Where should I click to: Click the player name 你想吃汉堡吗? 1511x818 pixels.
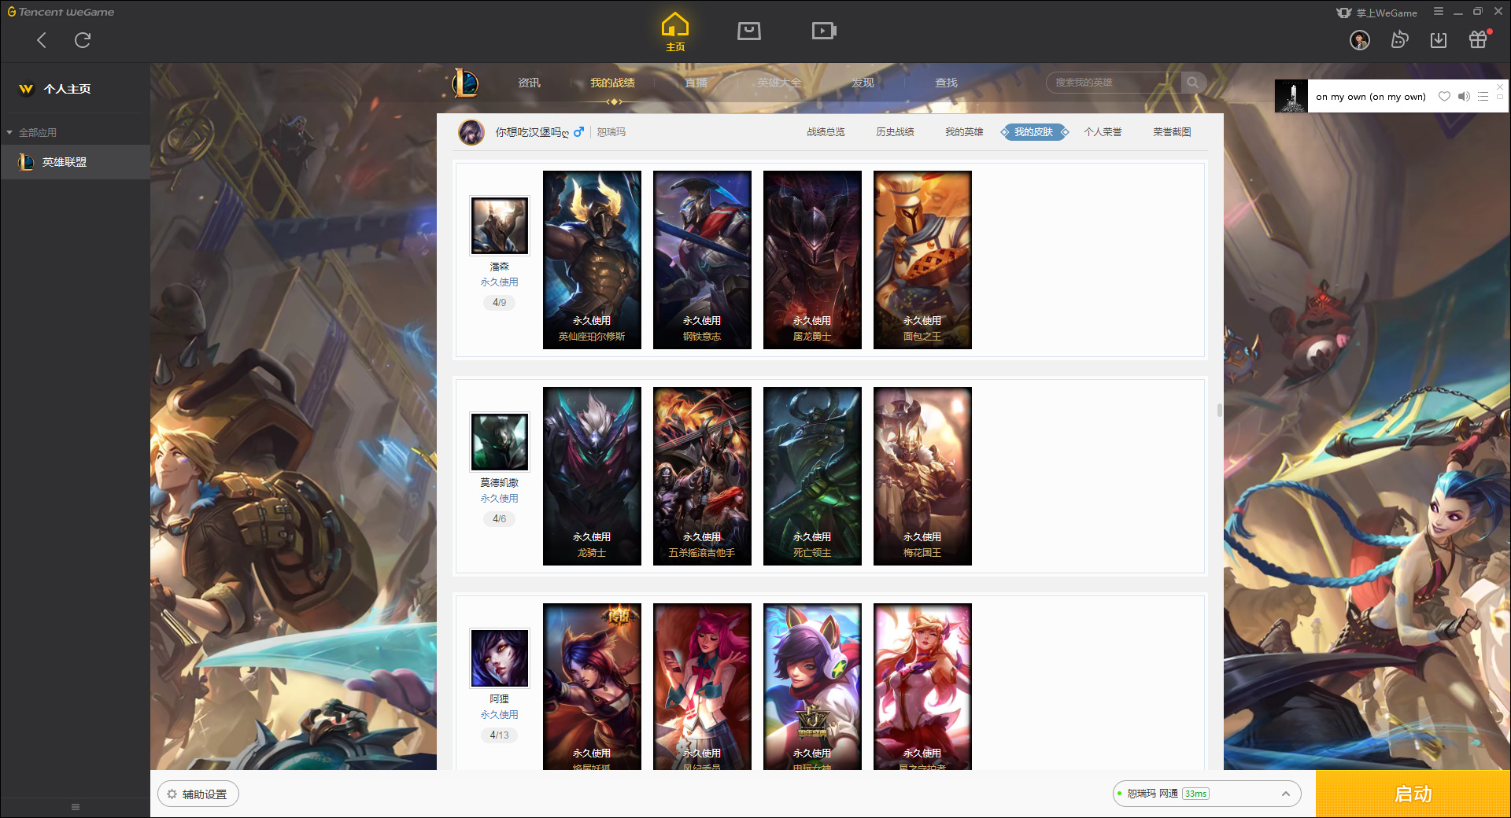tap(531, 132)
